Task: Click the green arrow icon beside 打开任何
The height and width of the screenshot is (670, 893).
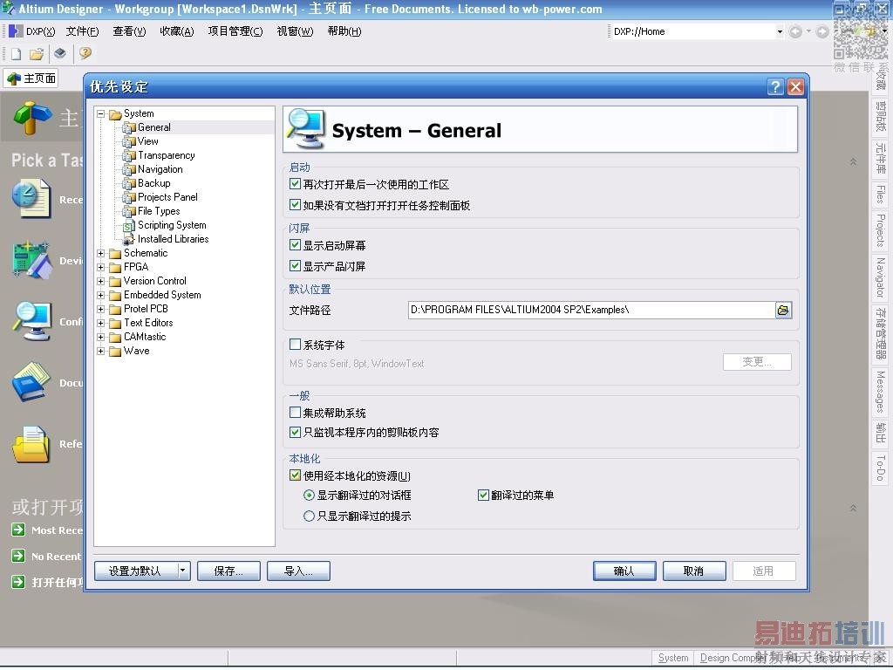Action: coord(18,582)
